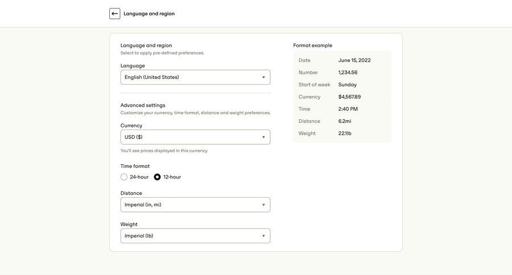
Task: Click the Language dropdown caret arrow
Action: (x=263, y=77)
